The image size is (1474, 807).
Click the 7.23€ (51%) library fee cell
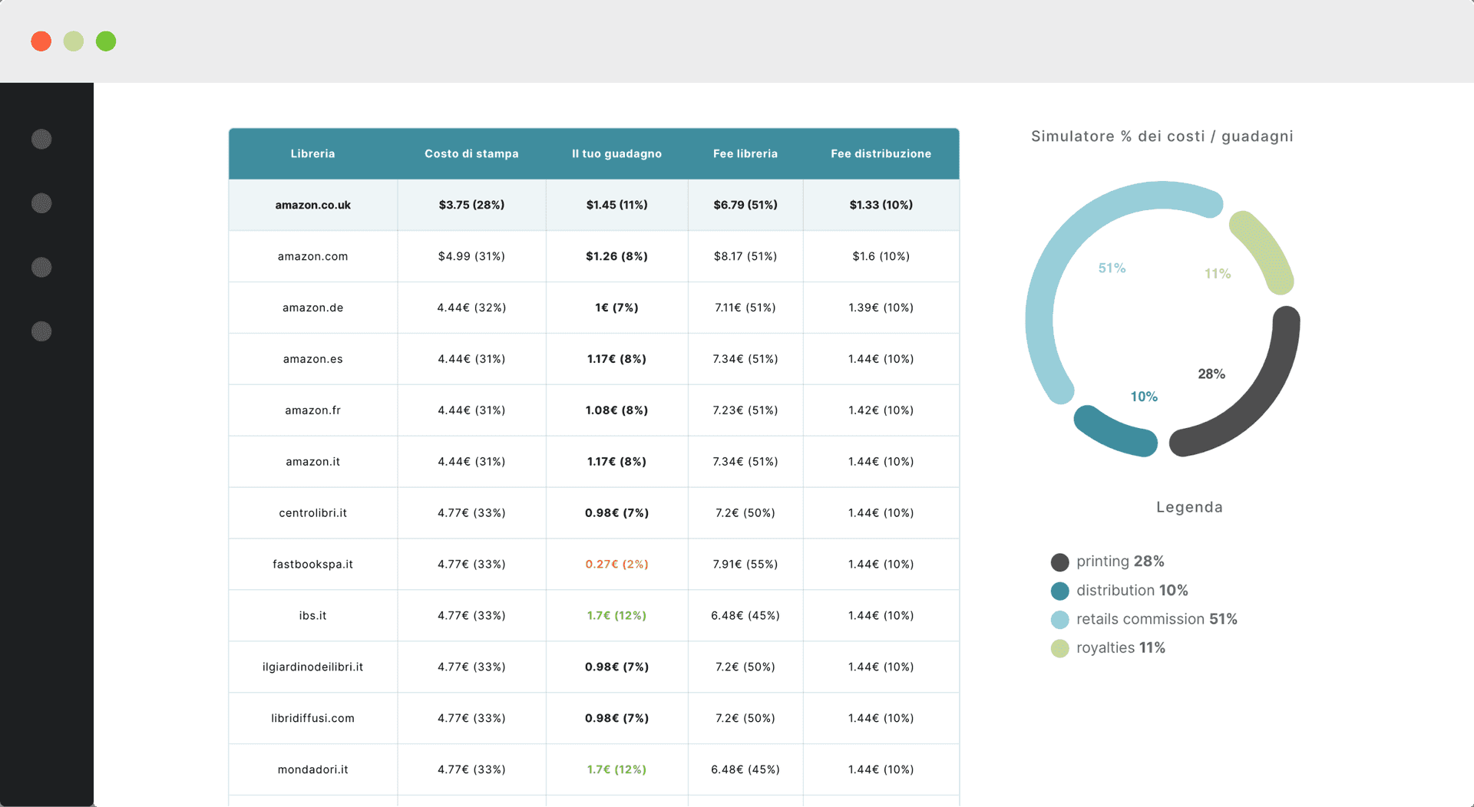click(x=745, y=410)
